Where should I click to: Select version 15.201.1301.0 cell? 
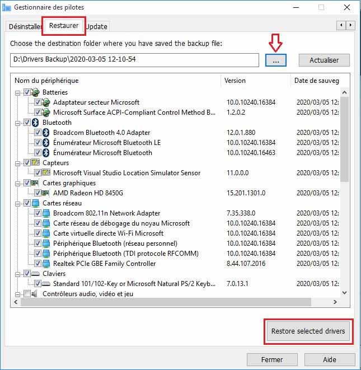[x=246, y=193]
